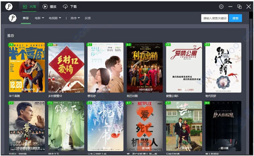Open the 排序 sorting dropdown
This screenshot has width=254, height=156.
(75, 18)
